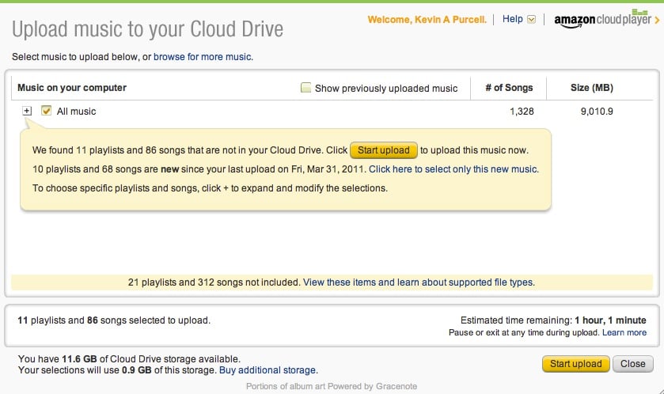Image resolution: width=664 pixels, height=394 pixels.
Task: Click the '11 playlists and 86 songs selected' text
Action: pos(114,320)
